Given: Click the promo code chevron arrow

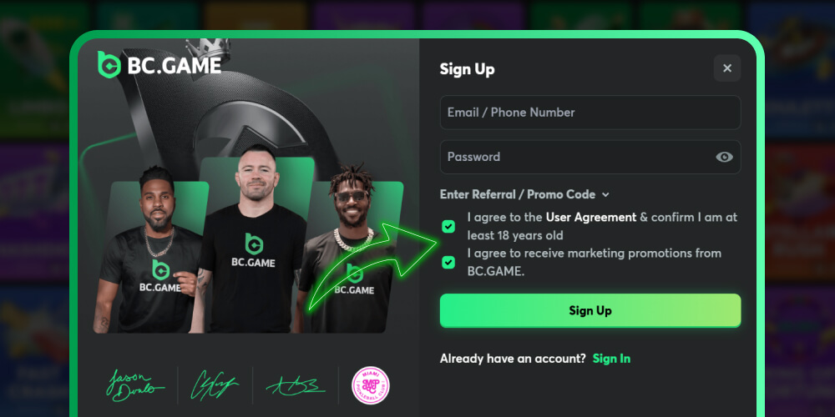Looking at the screenshot, I should click(x=605, y=194).
